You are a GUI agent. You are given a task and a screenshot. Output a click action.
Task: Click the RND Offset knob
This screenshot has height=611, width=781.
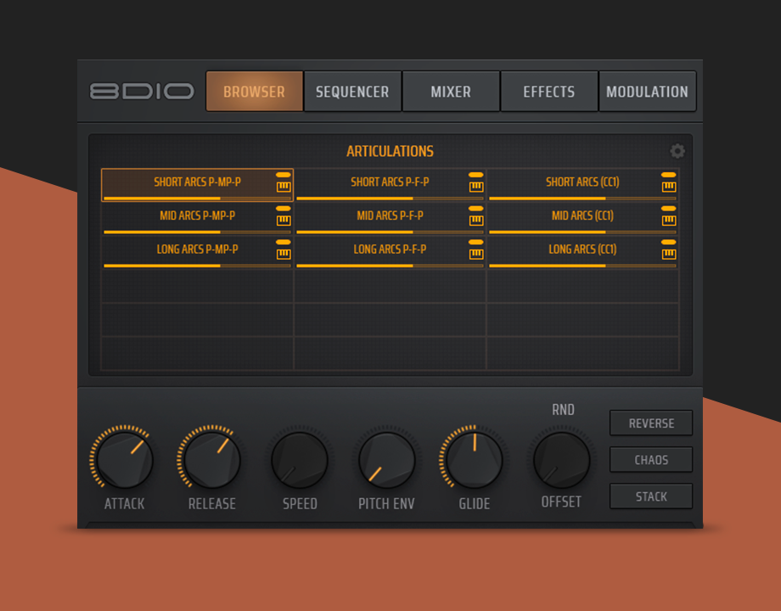(x=561, y=460)
